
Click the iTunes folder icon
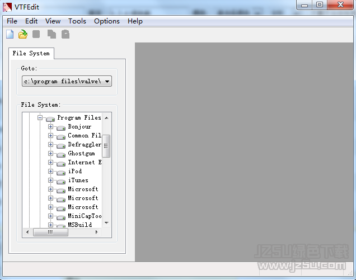[x=61, y=182]
